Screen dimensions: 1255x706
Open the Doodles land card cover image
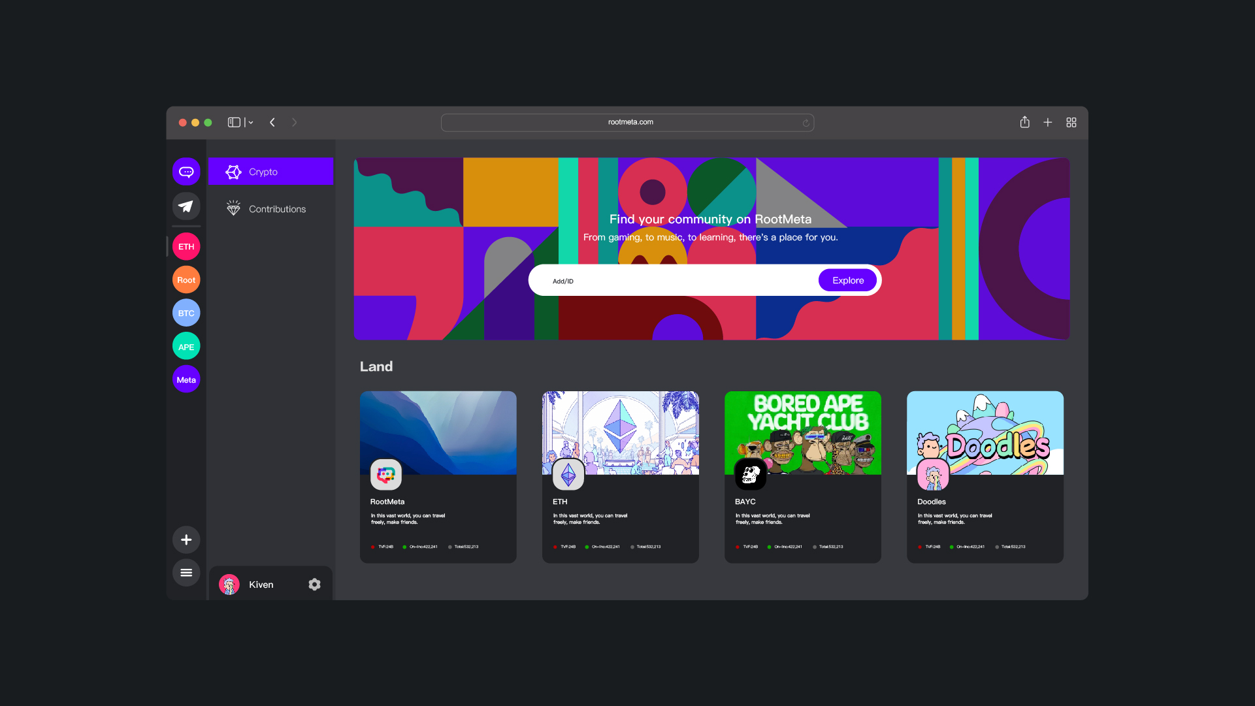[x=985, y=433]
